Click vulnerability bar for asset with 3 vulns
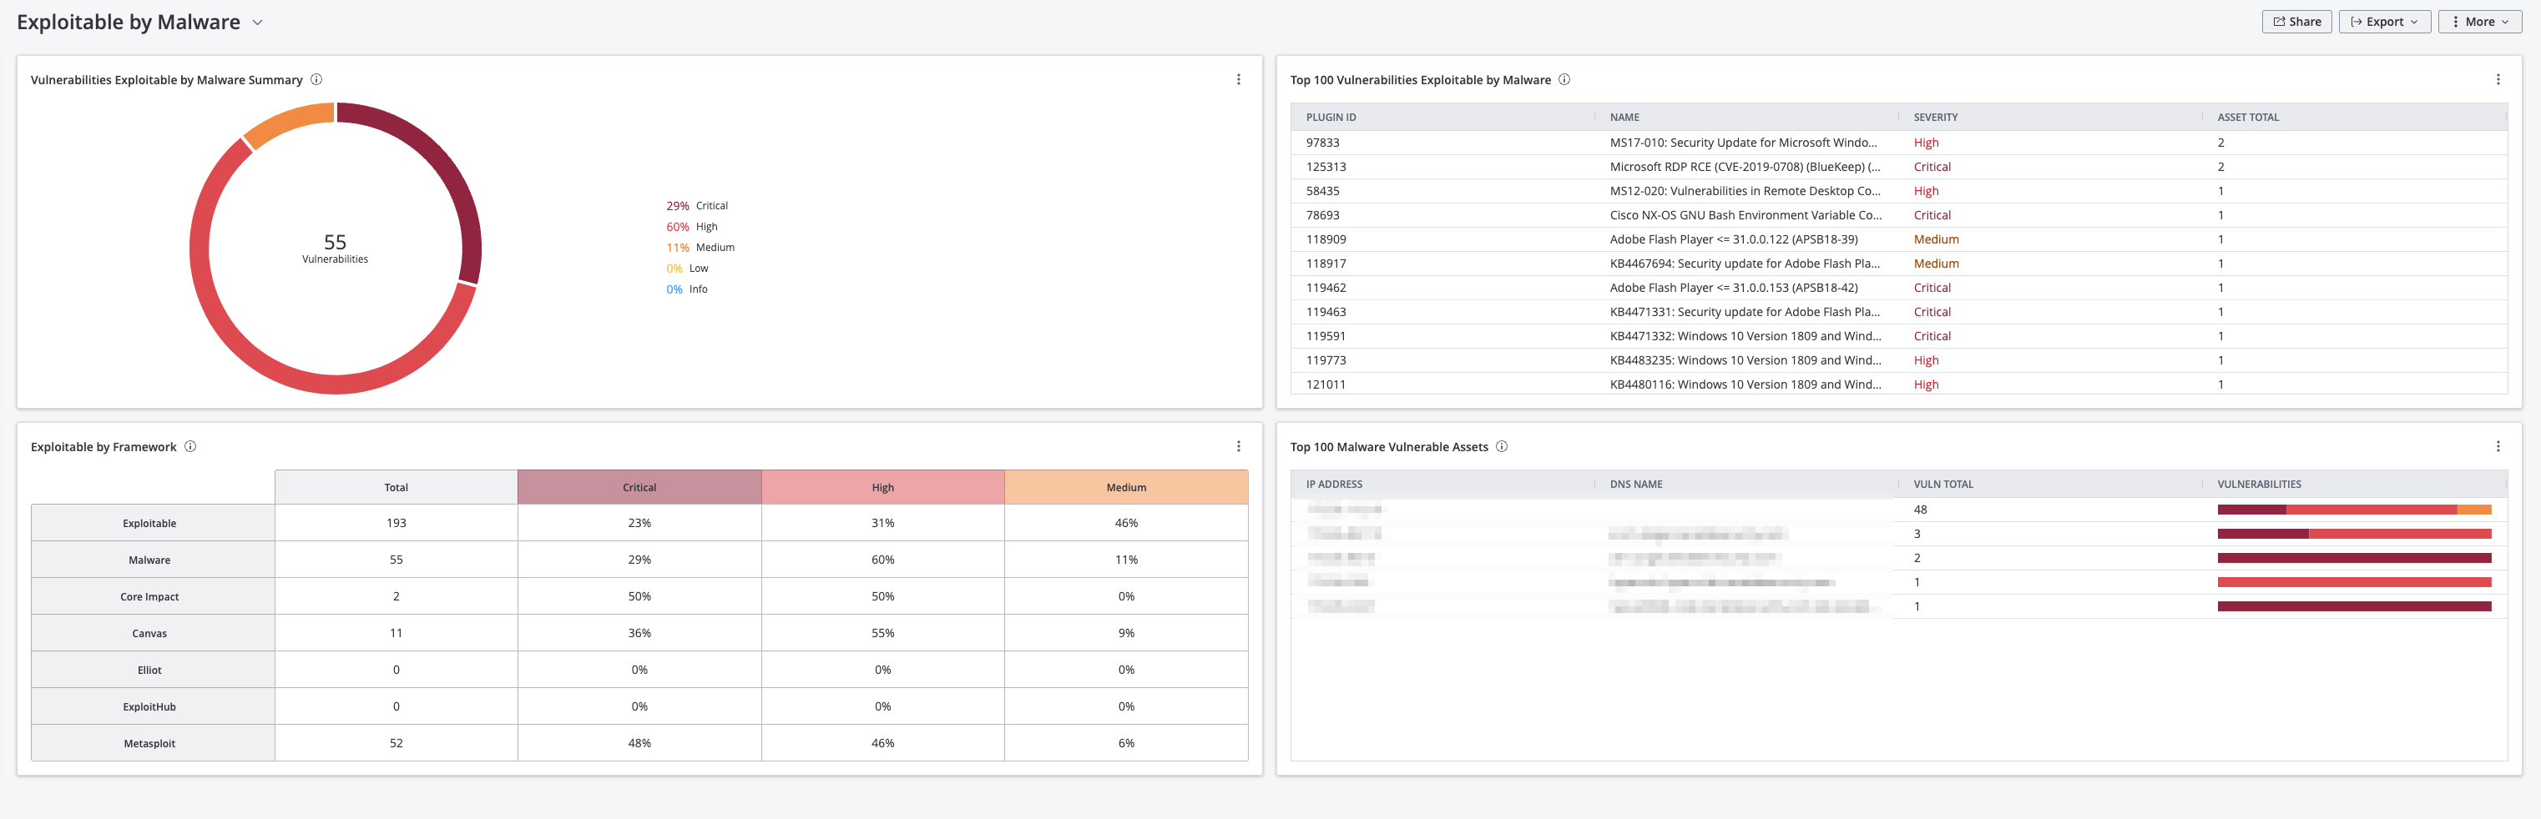 click(x=2353, y=533)
